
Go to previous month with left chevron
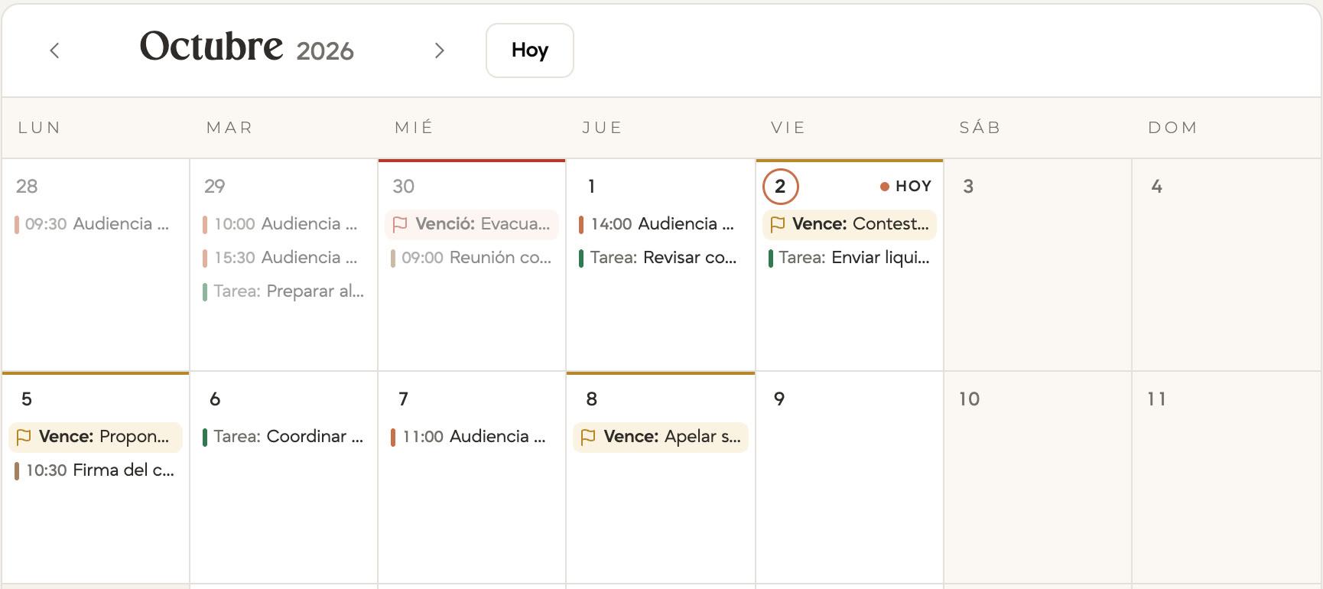(x=54, y=50)
